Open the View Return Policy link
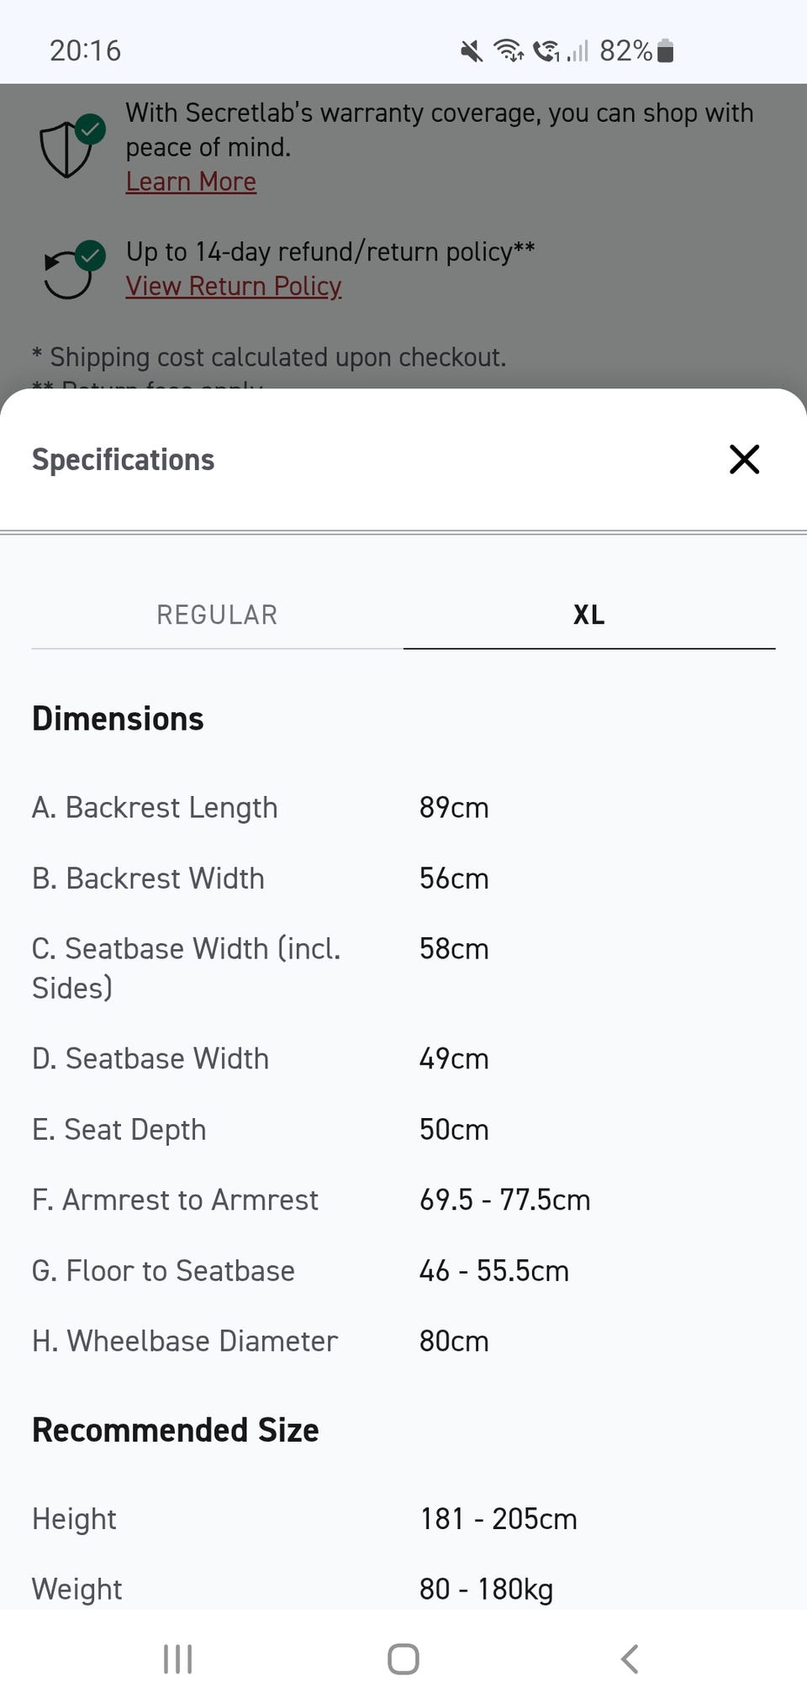Screen dimensions: 807x1704 234,286
